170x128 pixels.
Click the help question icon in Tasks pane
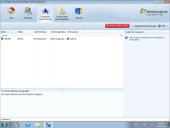coord(126,38)
